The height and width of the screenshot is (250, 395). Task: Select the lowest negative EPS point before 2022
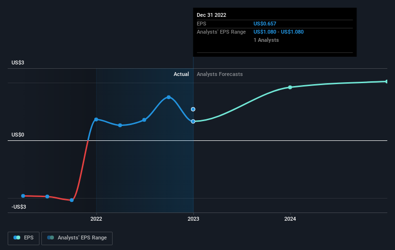[72, 200]
